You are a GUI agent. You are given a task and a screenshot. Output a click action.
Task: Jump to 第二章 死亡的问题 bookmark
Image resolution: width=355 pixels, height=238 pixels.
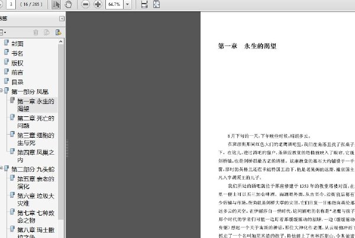[35, 122]
